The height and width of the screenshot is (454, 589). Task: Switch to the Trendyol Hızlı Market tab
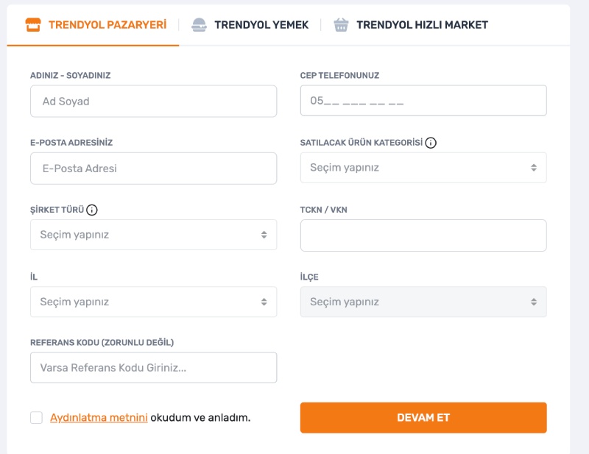click(421, 25)
